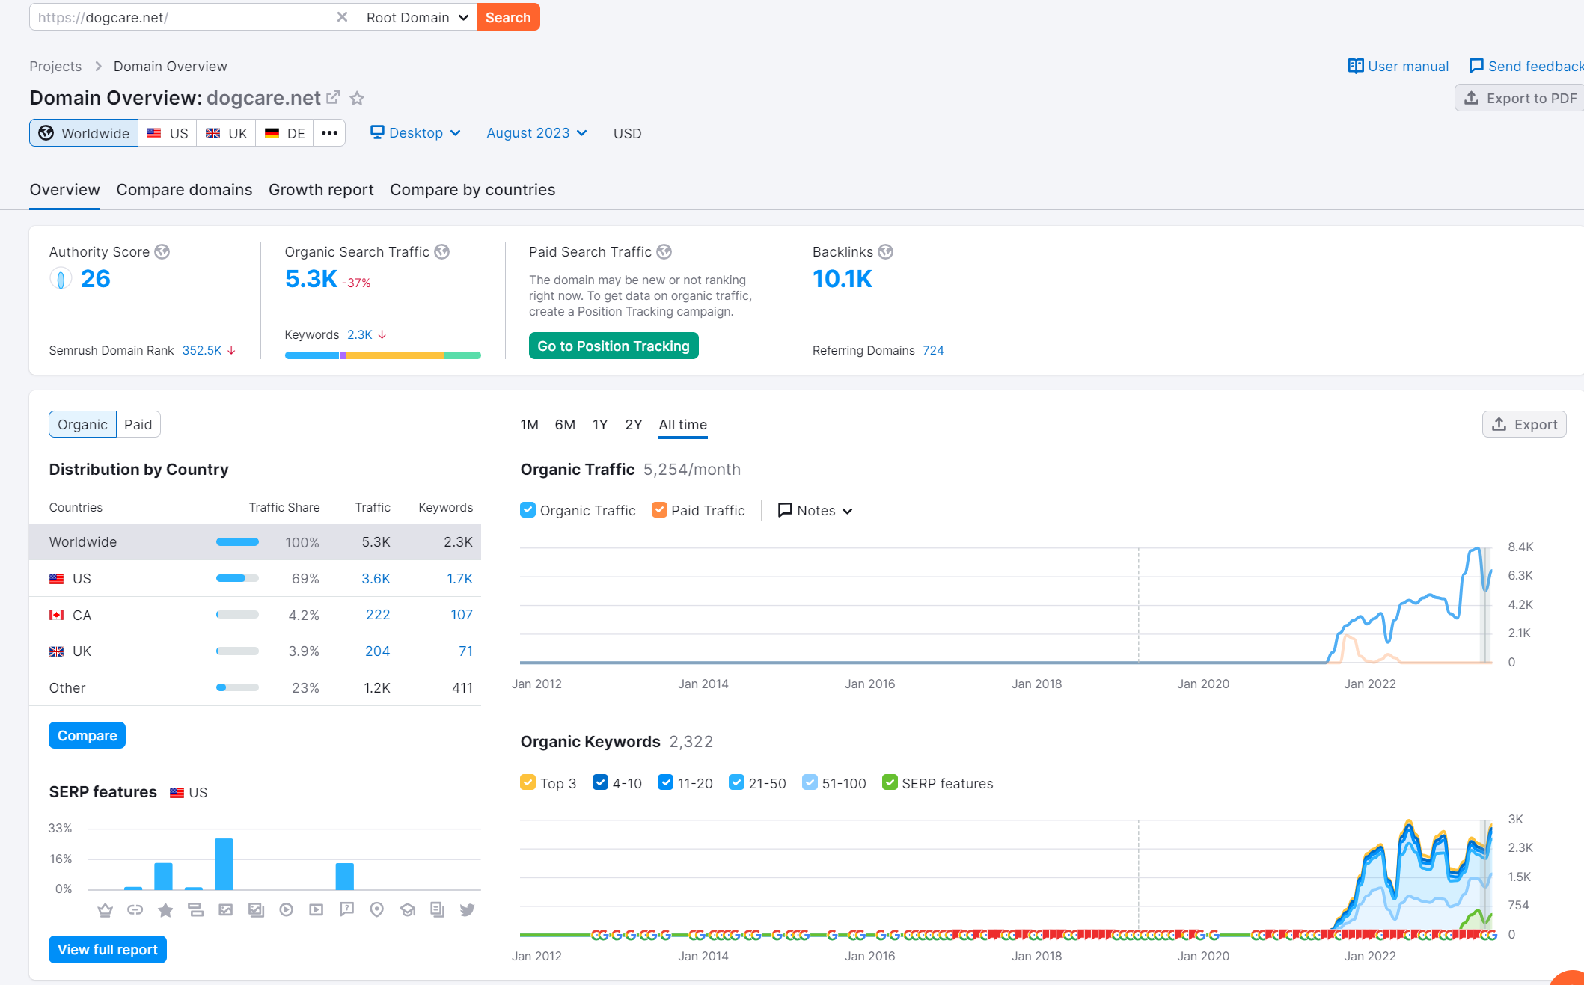Click the Organic Search Traffic info icon
Screen dimensions: 1584x985
(x=442, y=252)
